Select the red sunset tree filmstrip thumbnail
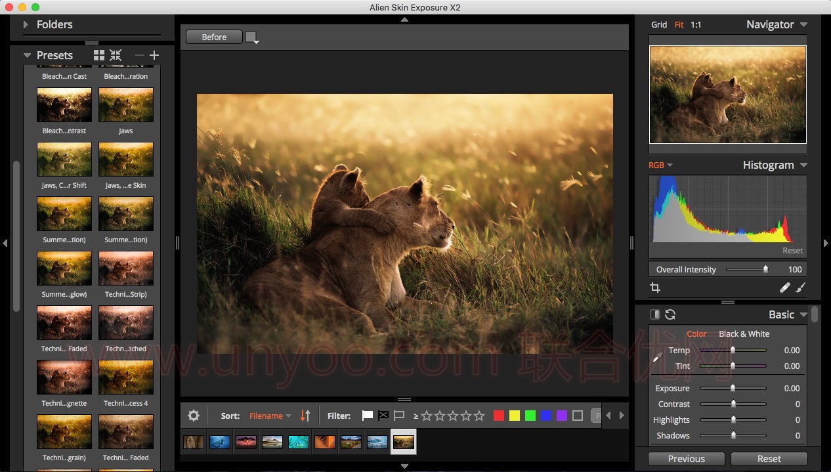 (246, 442)
